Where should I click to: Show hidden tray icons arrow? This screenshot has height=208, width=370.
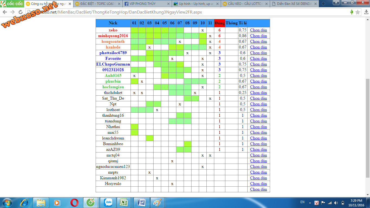[310, 203]
